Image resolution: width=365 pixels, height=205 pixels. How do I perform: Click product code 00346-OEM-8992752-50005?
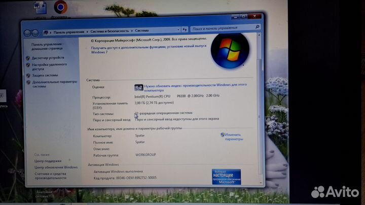click(x=136, y=178)
